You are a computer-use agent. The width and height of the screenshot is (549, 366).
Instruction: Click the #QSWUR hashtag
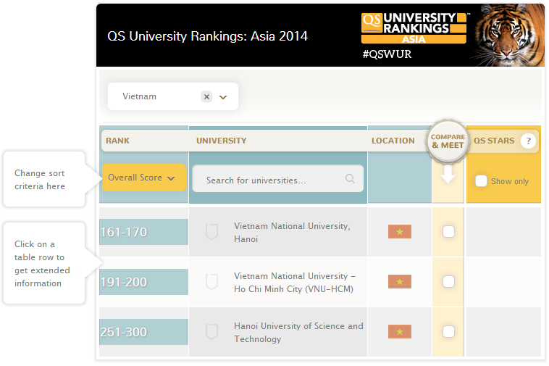click(x=387, y=54)
